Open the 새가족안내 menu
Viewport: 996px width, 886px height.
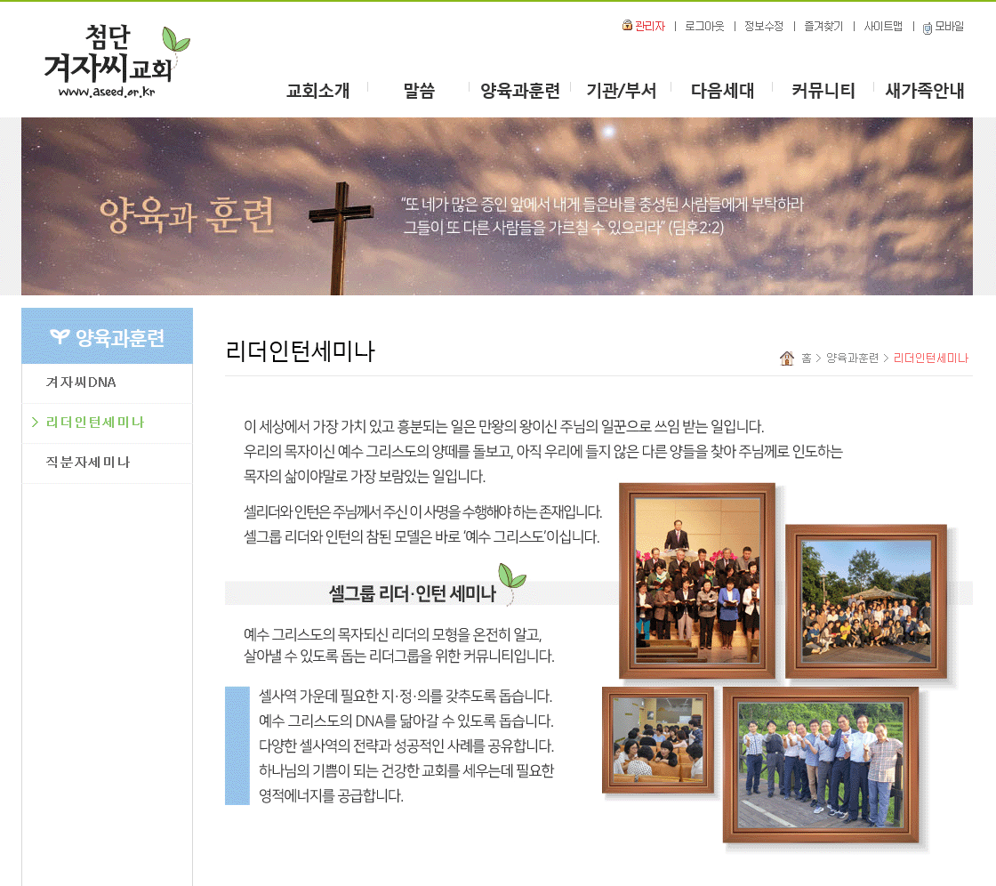[x=925, y=90]
